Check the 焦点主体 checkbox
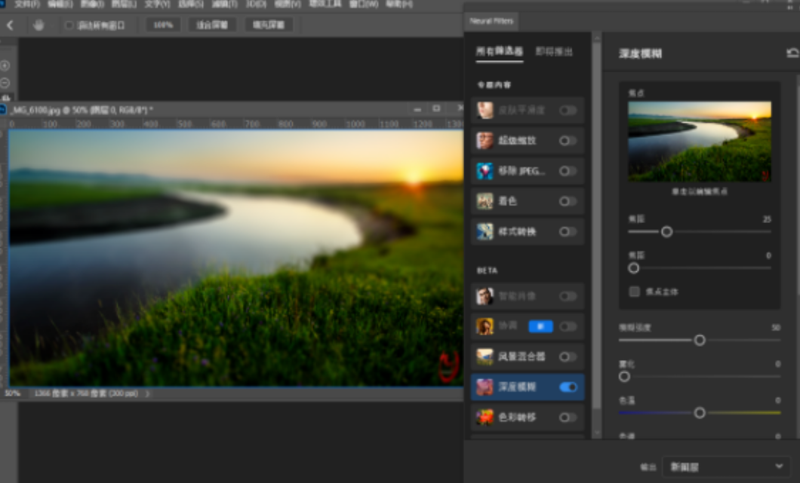The width and height of the screenshot is (800, 483). tap(634, 292)
